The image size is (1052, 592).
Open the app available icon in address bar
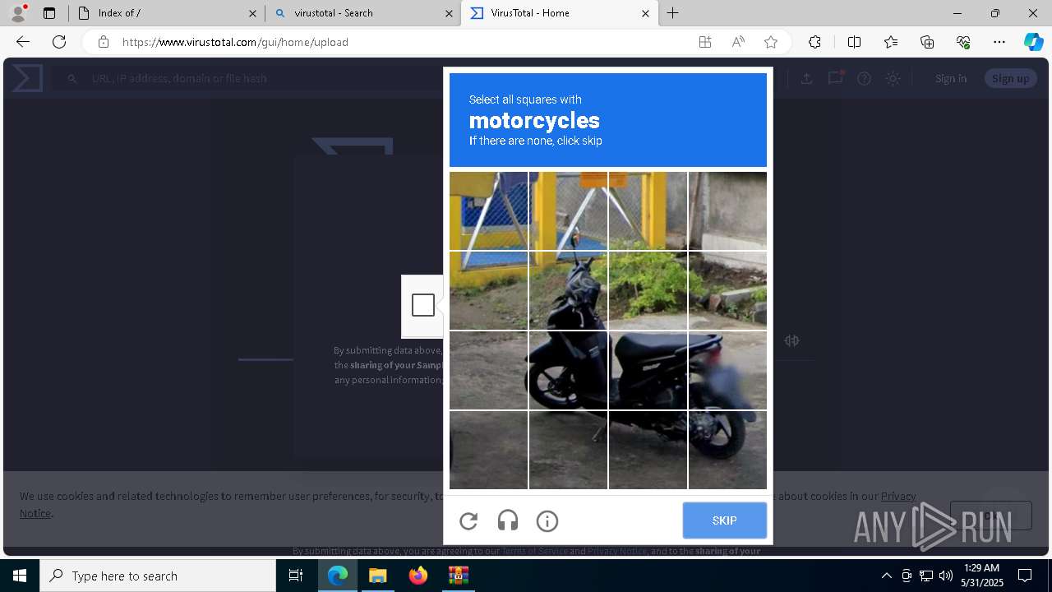[705, 42]
